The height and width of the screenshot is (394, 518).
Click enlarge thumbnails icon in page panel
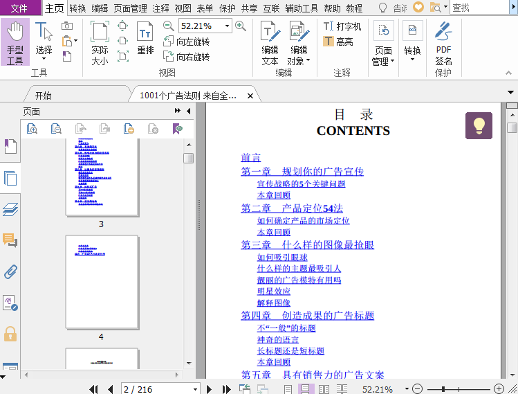coord(32,129)
